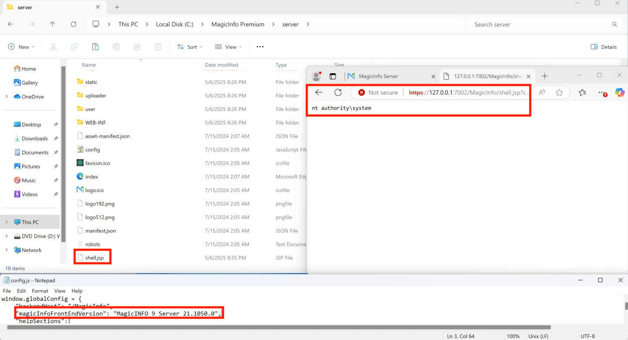Click the Forward arrow in File Explorer
Viewport: 628px width, 340px height.
(x=31, y=24)
